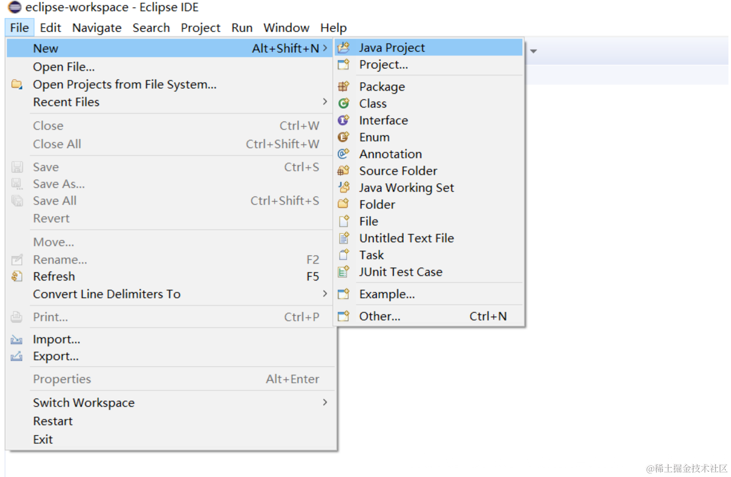Select Example... in the New submenu
The height and width of the screenshot is (477, 731).
click(x=429, y=294)
